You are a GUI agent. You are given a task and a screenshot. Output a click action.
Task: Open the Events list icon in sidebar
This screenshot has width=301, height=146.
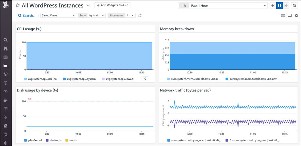coord(6,57)
